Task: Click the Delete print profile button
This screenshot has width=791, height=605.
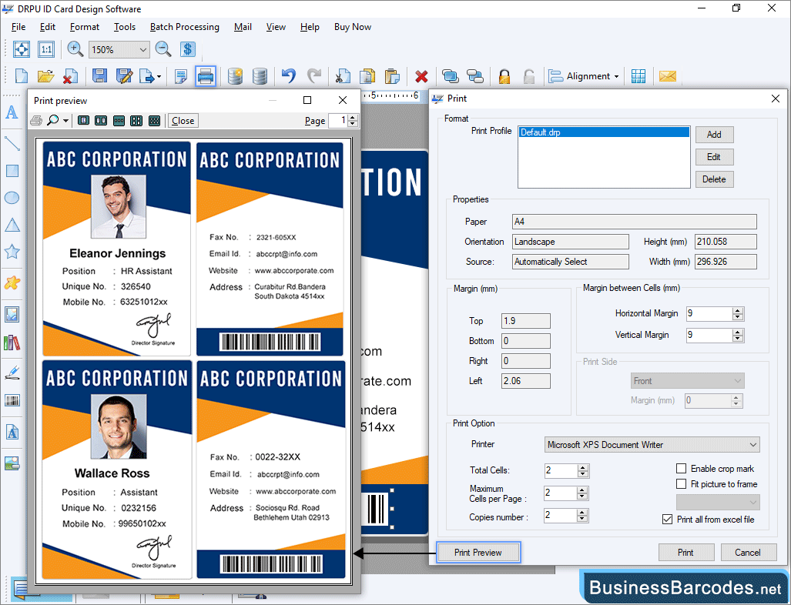Action: click(714, 179)
